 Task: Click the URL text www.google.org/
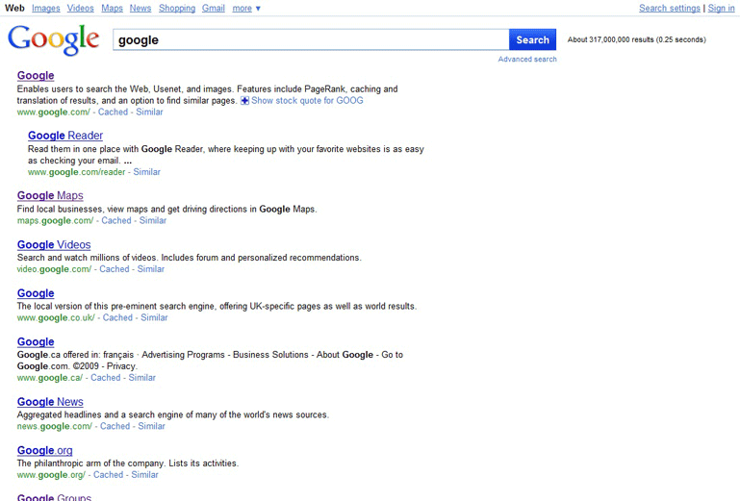51,475
